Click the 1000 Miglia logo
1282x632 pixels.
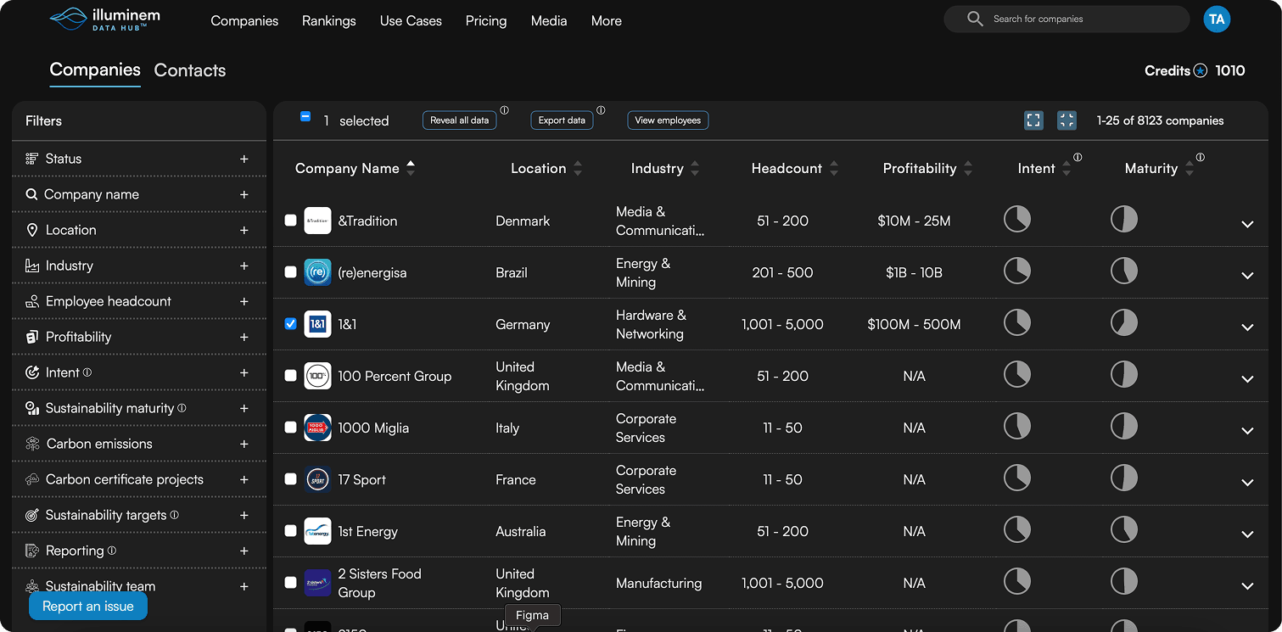point(317,428)
